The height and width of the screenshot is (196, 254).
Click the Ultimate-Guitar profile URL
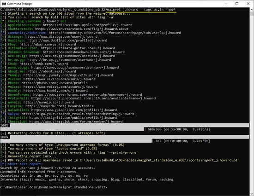[x=78, y=48]
